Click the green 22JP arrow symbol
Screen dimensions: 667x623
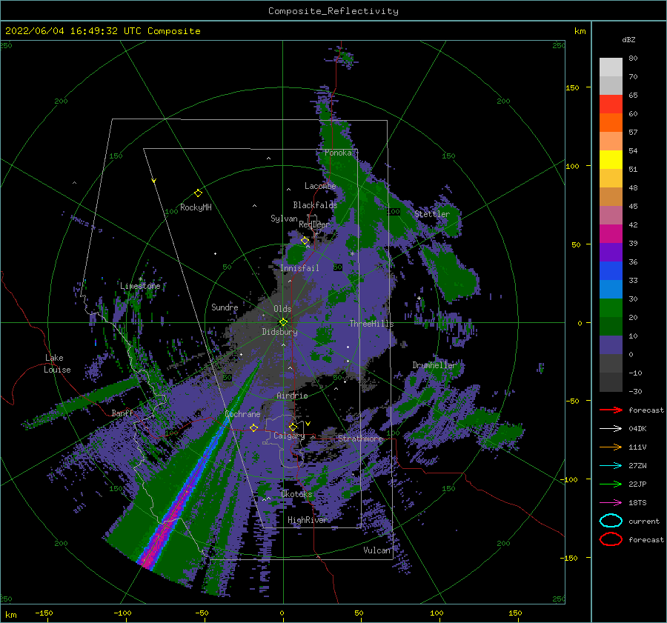[x=611, y=484]
